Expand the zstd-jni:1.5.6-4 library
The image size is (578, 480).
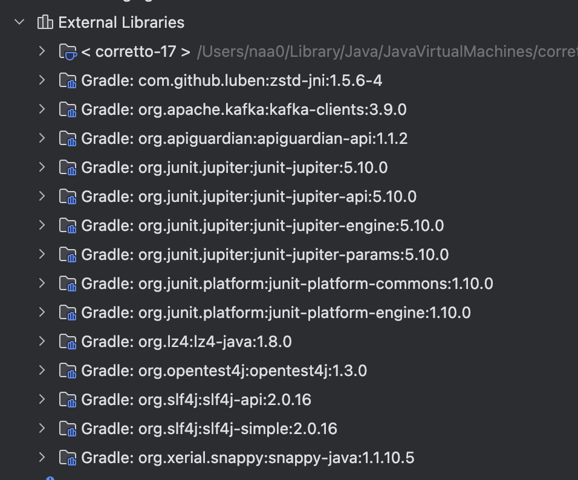click(x=42, y=80)
